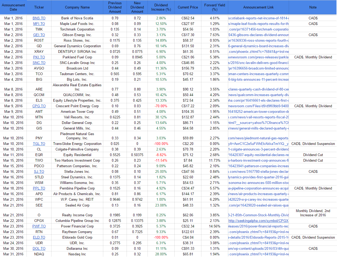
Task: Click the 0.12875 previous dividend cell
Action: (x=115, y=221)
